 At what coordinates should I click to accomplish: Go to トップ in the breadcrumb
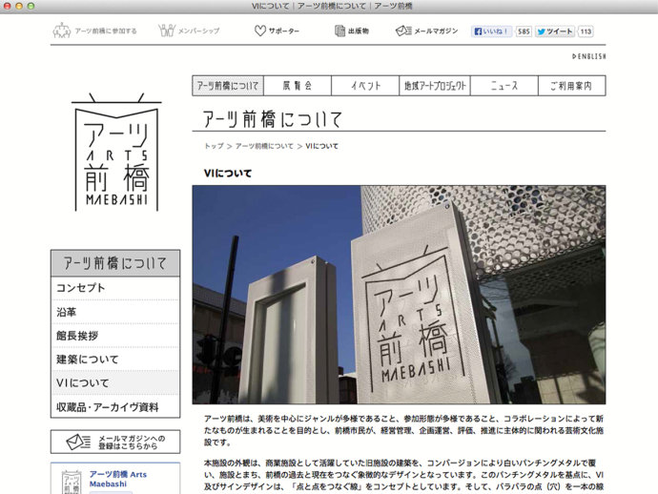tap(214, 146)
